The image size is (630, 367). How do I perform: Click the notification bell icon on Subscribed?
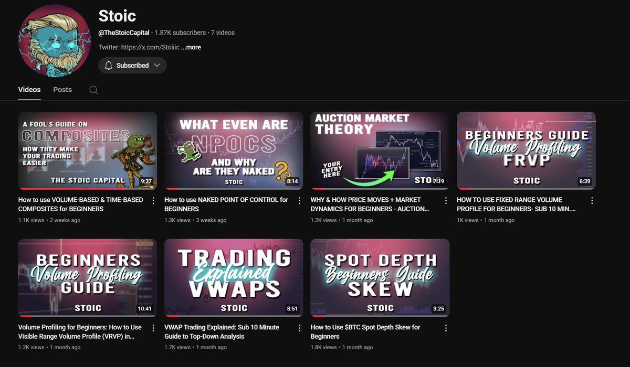109,66
